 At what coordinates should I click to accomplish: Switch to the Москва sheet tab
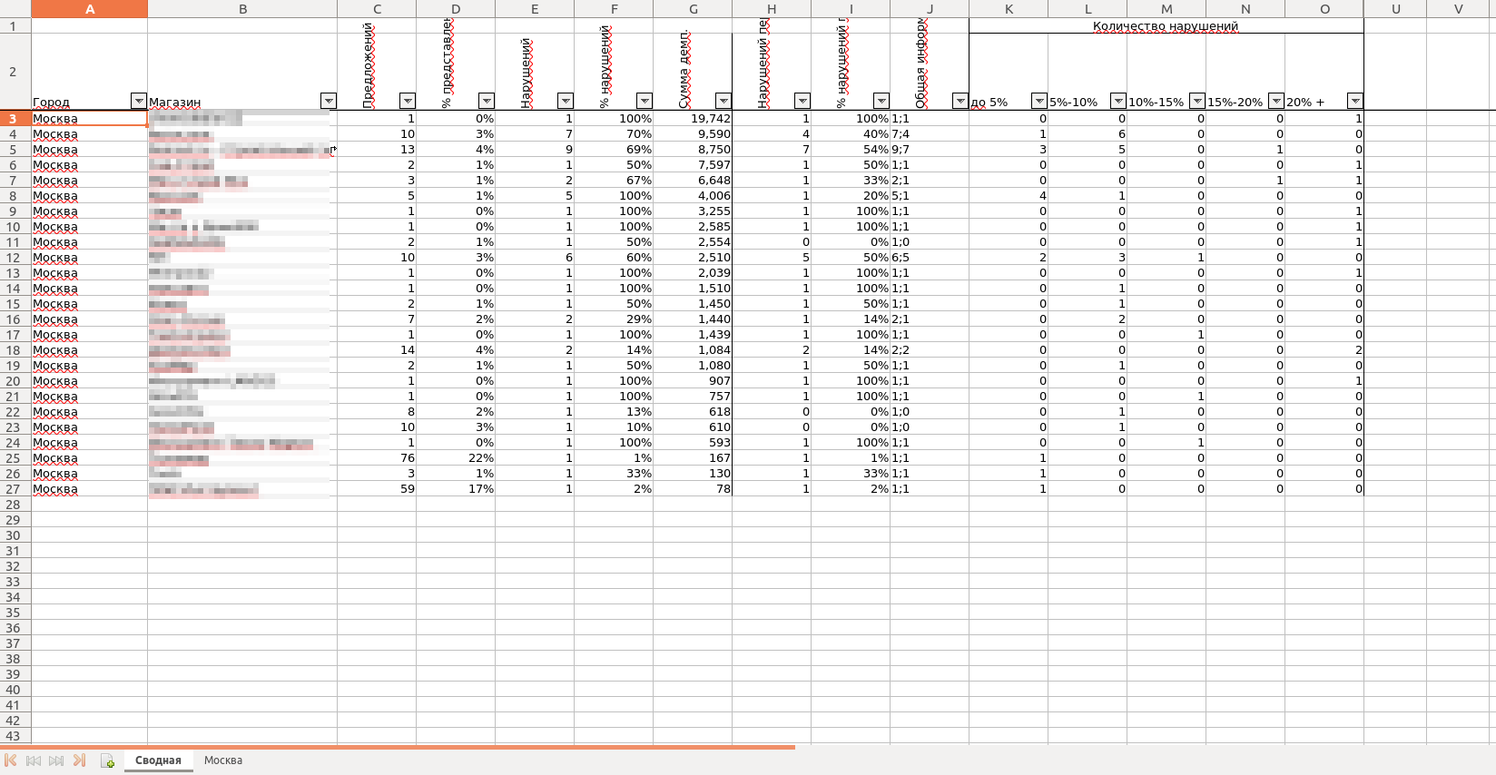pos(223,760)
